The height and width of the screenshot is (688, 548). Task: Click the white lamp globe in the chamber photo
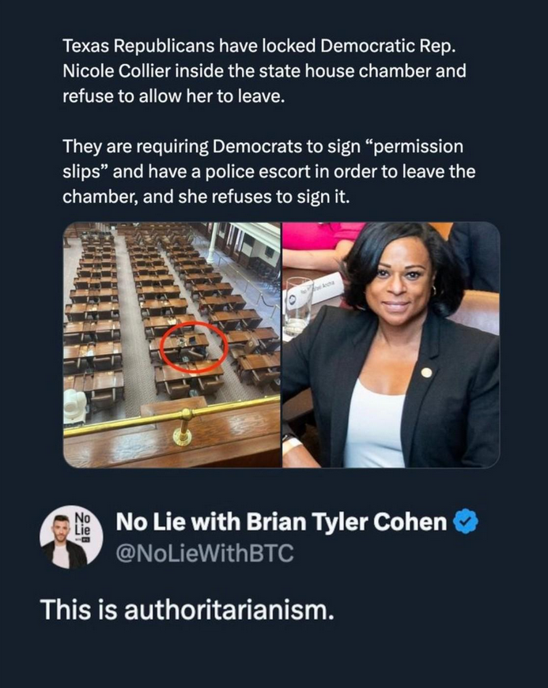[75, 406]
